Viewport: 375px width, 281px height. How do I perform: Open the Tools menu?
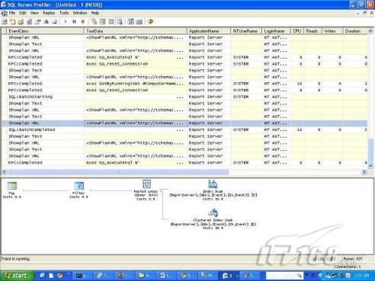(x=64, y=13)
